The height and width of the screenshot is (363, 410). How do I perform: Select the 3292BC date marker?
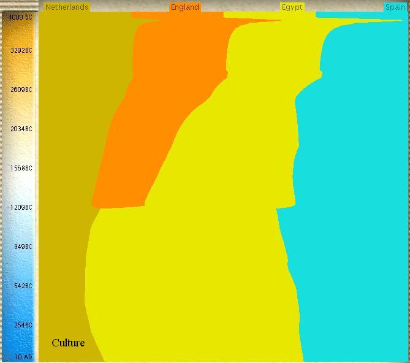pyautogui.click(x=21, y=50)
